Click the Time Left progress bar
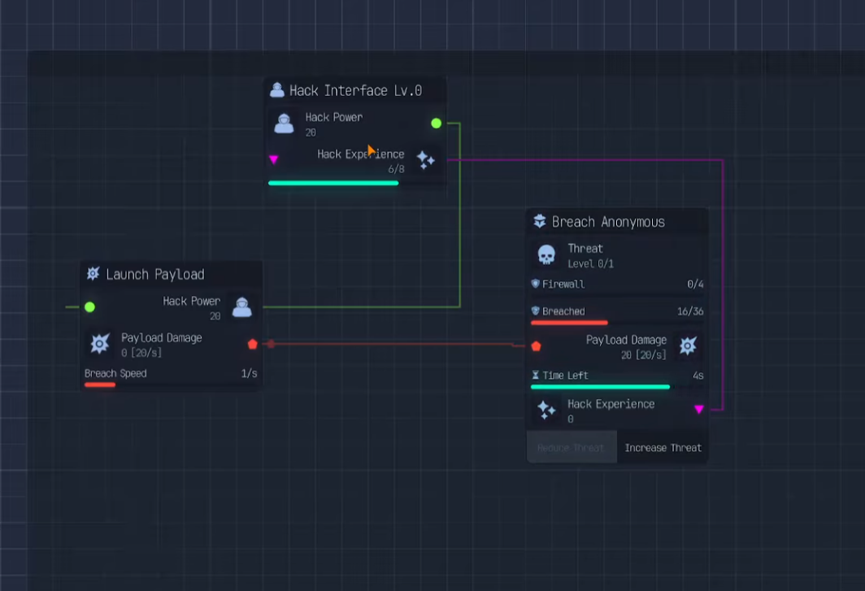865x591 pixels. (600, 387)
